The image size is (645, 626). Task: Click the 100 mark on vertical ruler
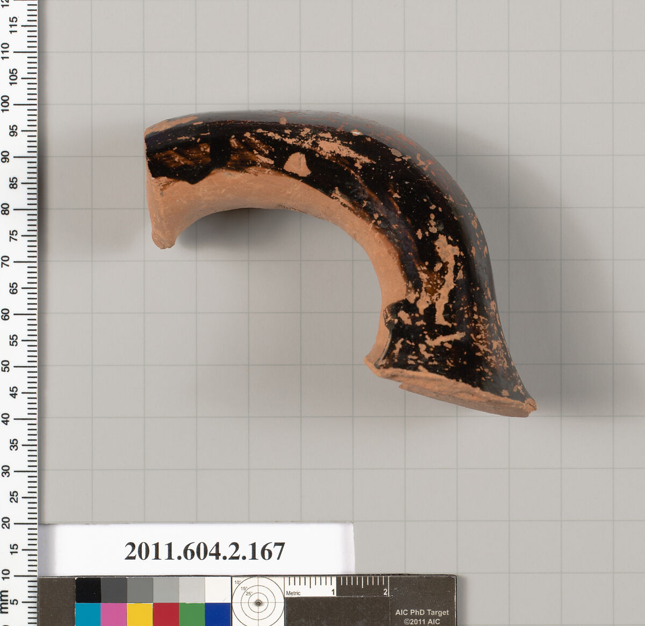[x=5, y=103]
